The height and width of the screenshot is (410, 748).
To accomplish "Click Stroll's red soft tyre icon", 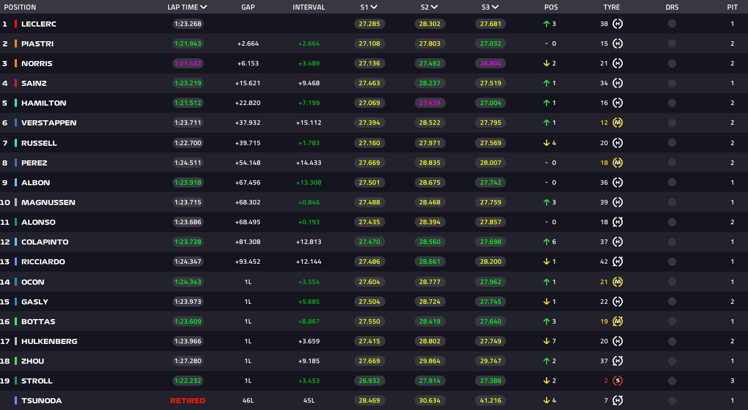I will click(618, 381).
